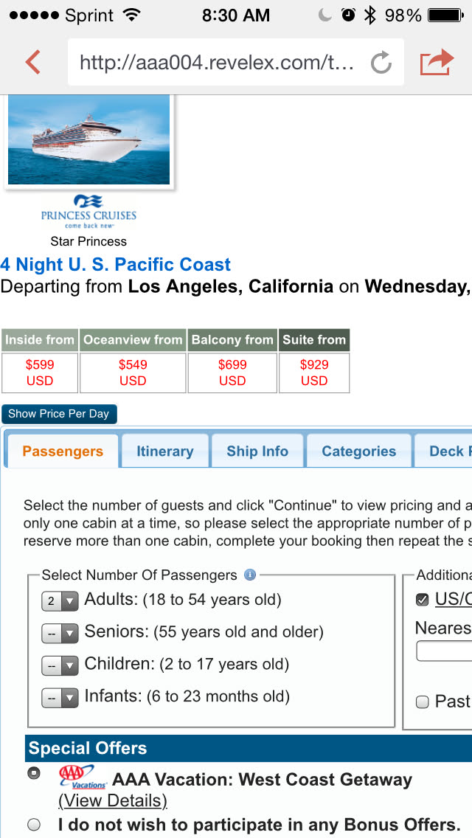Open the Seniors count dropdown
This screenshot has height=838, width=472.
coord(60,633)
